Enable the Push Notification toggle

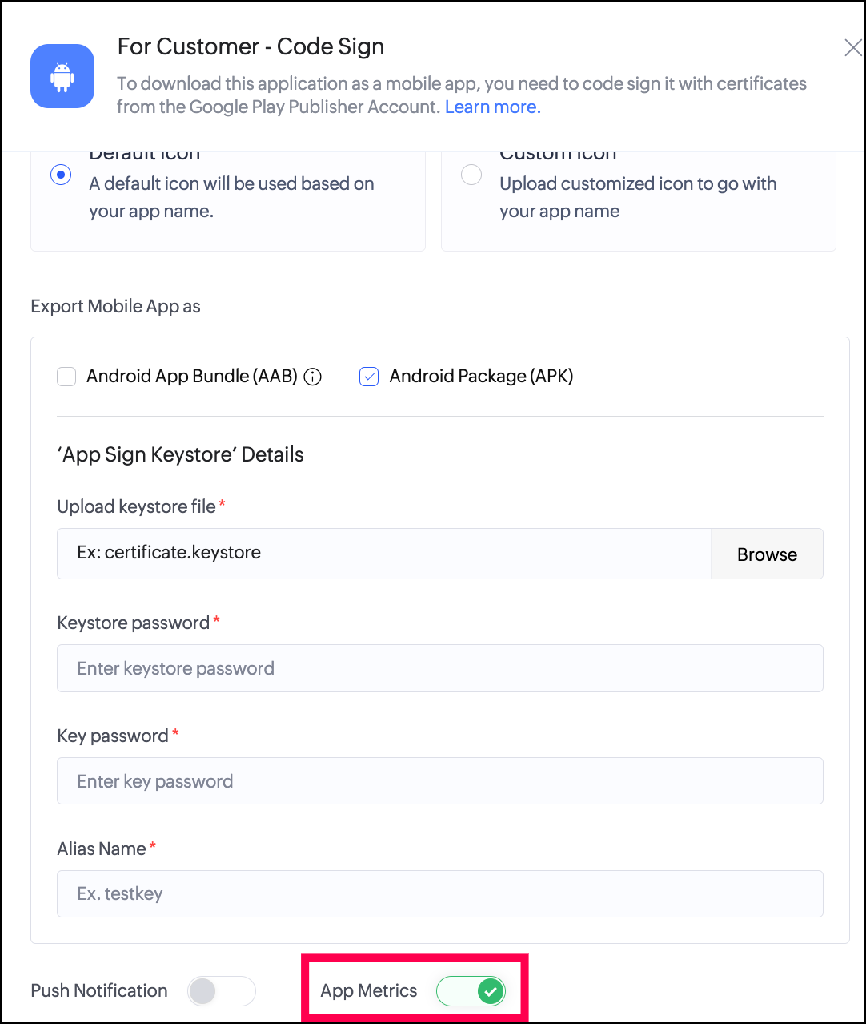pos(221,991)
